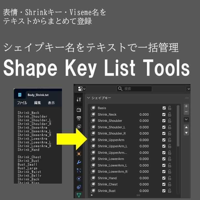The image size is (200, 200).
Task: Select the Basis shape key name
Action: coord(102,108)
